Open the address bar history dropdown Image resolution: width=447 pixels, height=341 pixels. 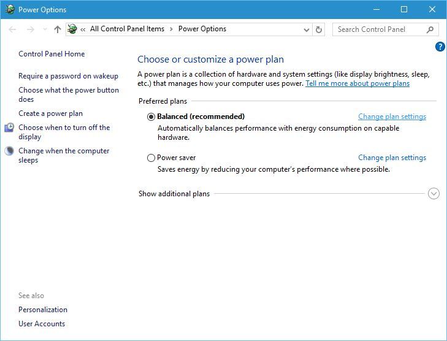coord(307,29)
